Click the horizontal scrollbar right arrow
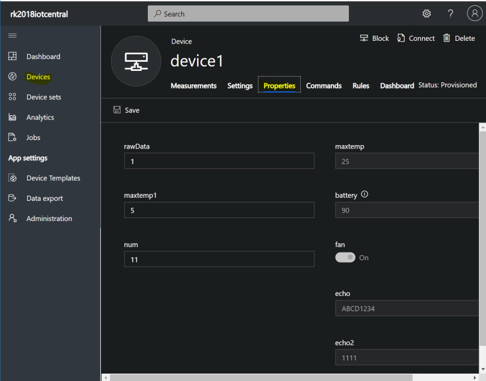The image size is (486, 381). [475, 378]
